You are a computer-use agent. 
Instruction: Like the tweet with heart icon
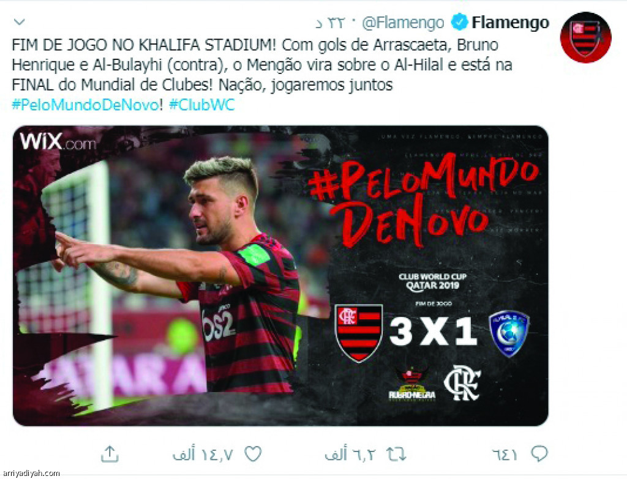253,453
